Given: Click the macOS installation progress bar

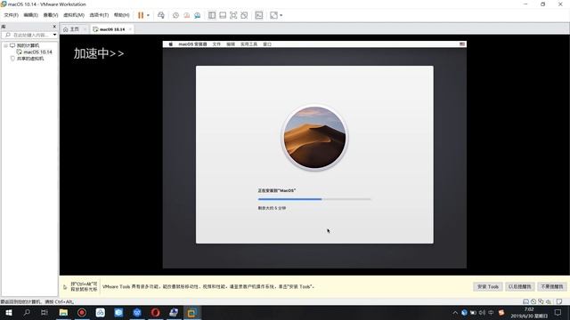Looking at the screenshot, I should point(314,199).
